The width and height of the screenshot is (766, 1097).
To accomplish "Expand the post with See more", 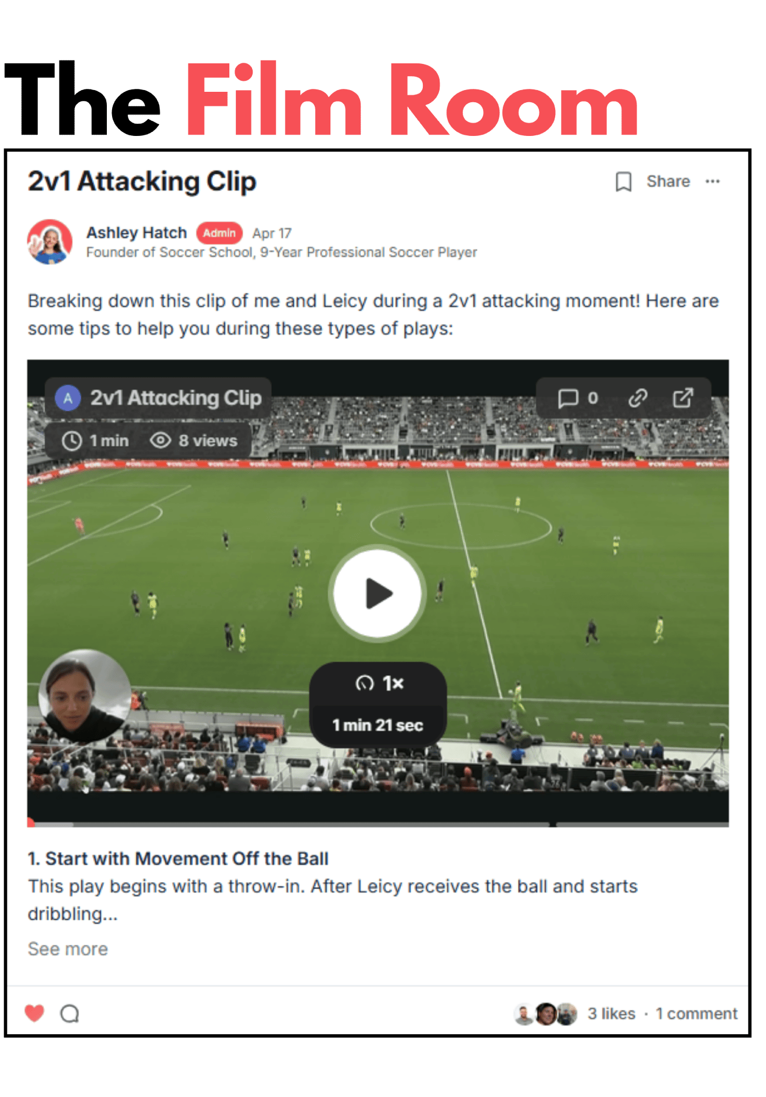I will [68, 949].
